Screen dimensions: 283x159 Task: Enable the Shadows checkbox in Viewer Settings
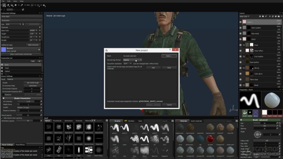(x=3, y=95)
